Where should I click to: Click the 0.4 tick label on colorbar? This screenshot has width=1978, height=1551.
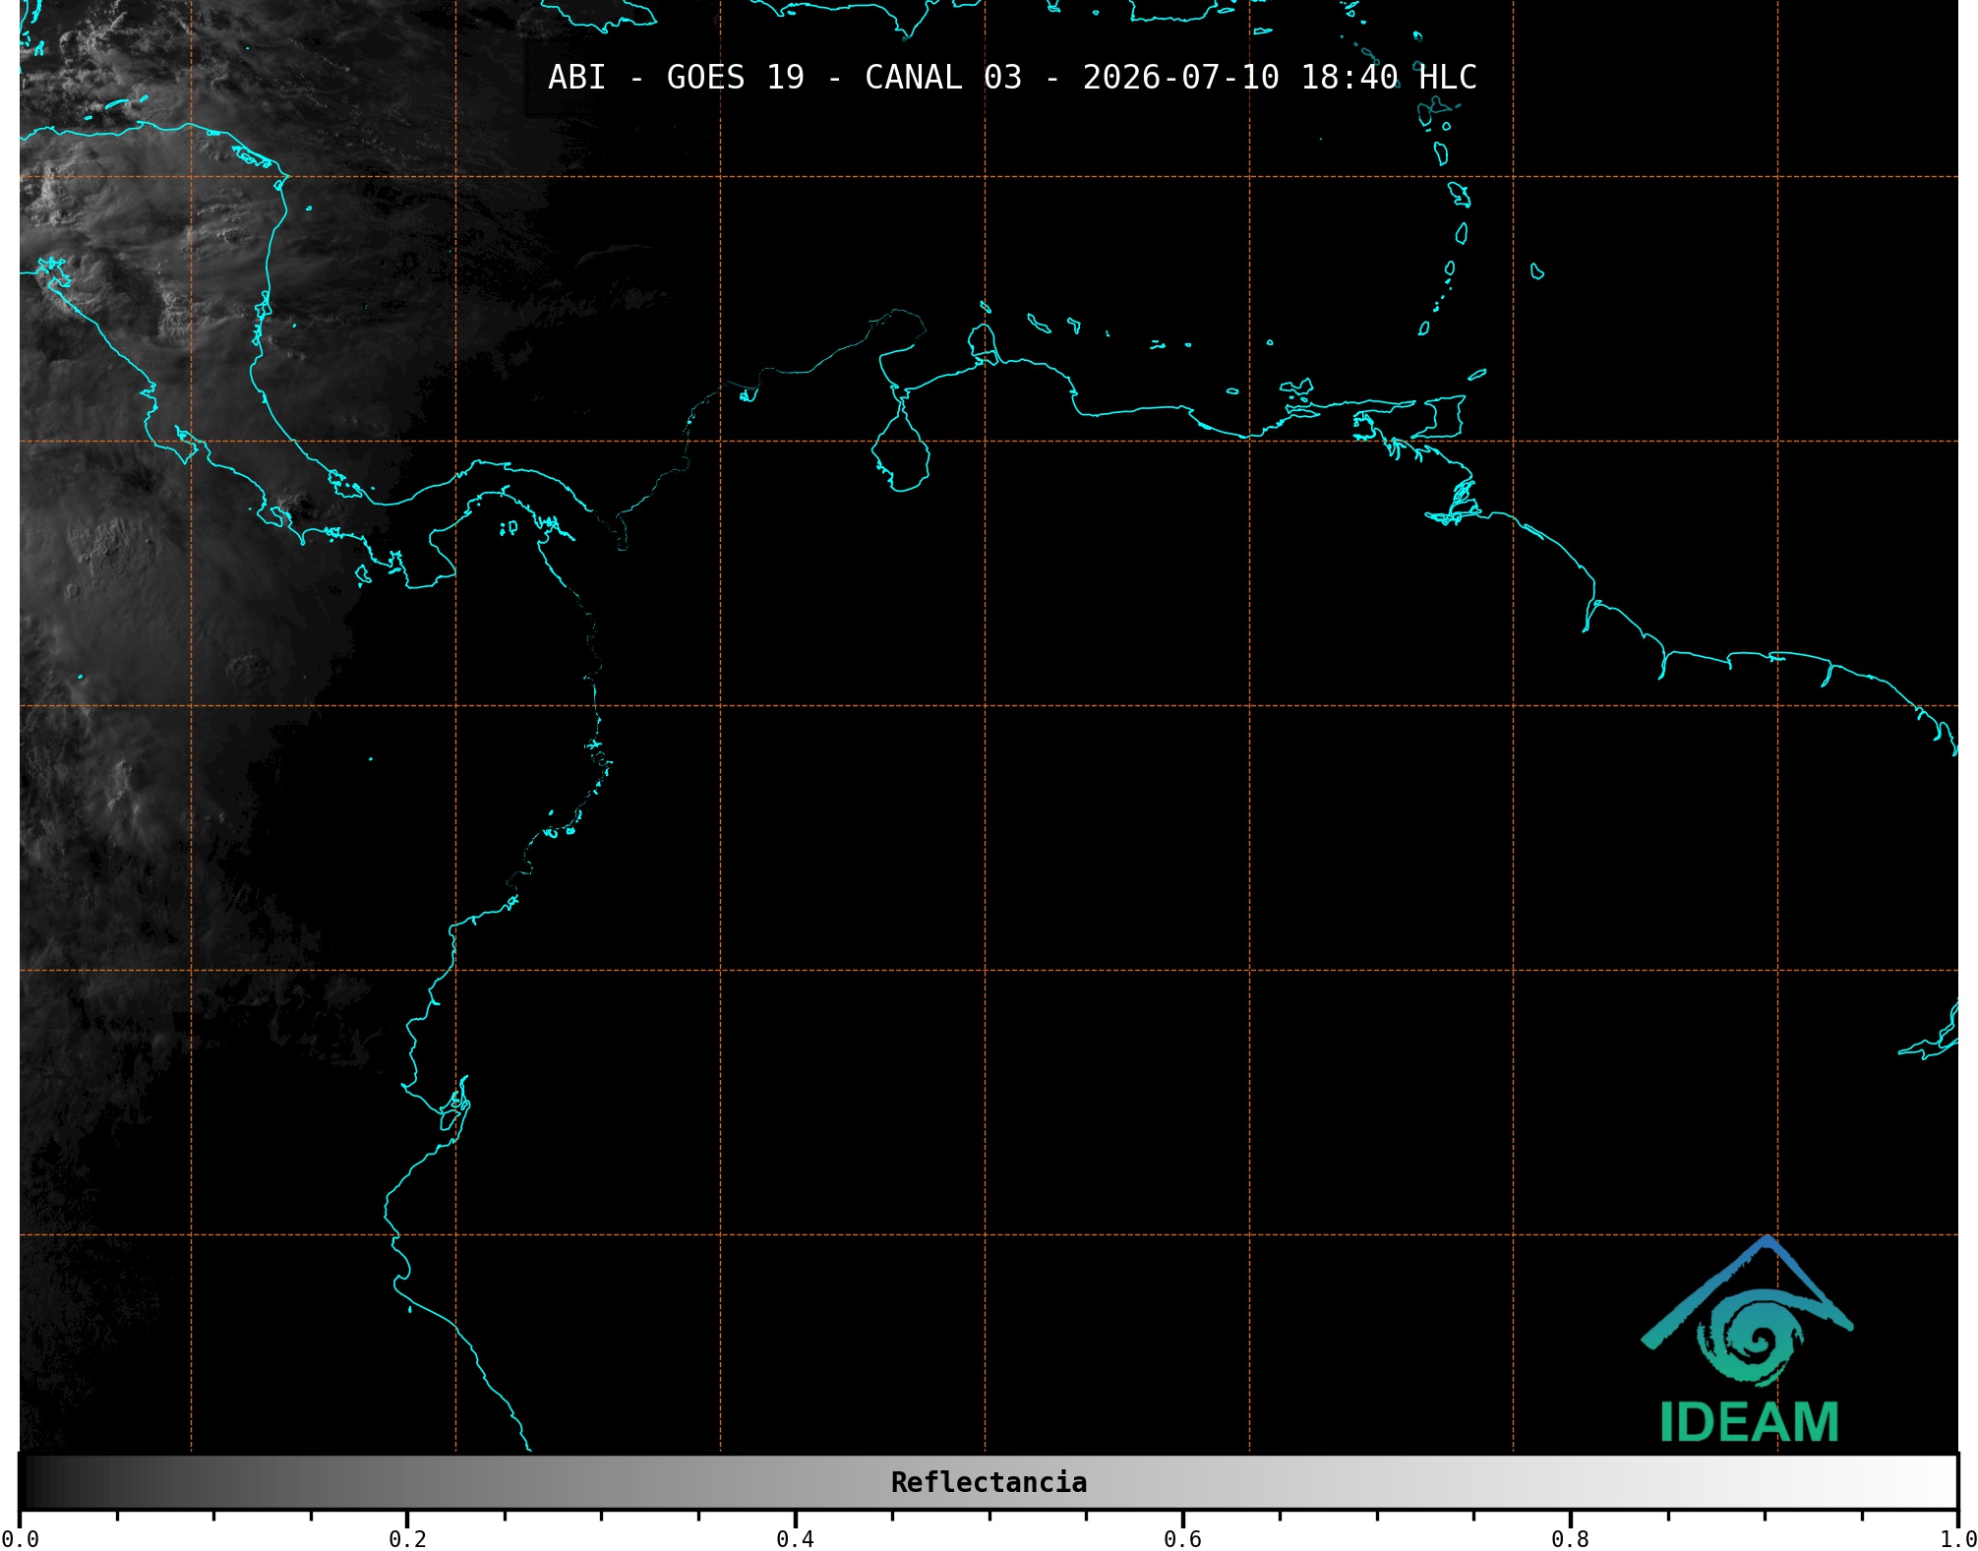795,1539
